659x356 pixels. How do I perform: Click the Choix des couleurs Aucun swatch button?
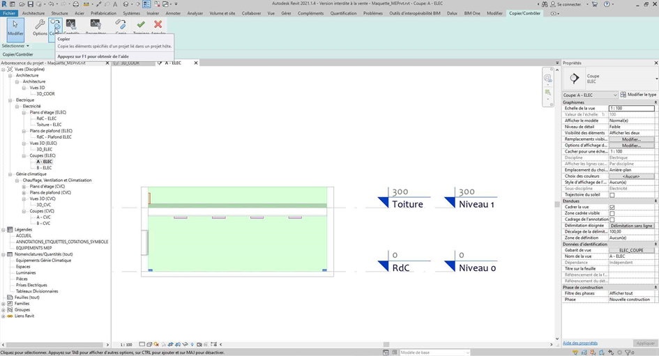(x=631, y=176)
